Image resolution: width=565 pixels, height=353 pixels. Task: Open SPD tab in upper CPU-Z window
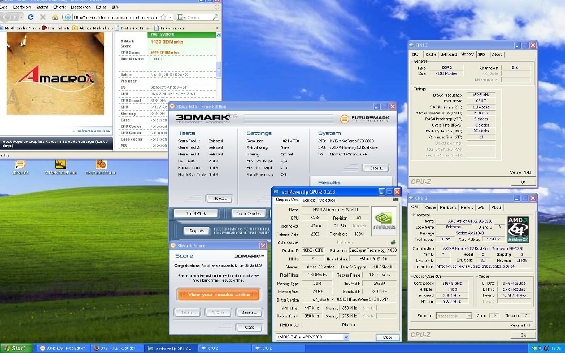click(x=481, y=54)
